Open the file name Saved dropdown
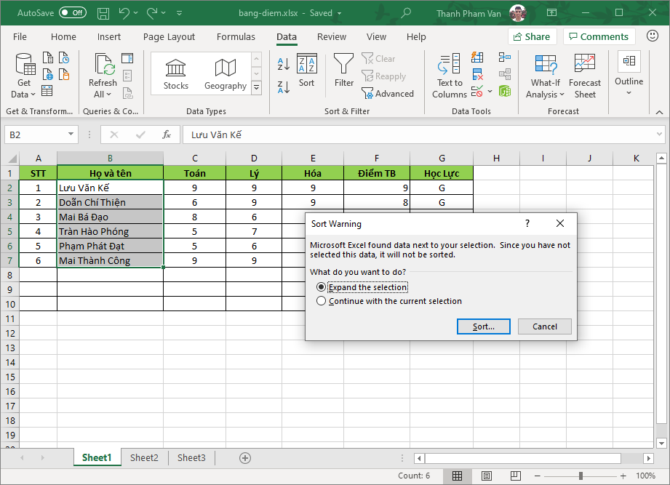 click(339, 13)
